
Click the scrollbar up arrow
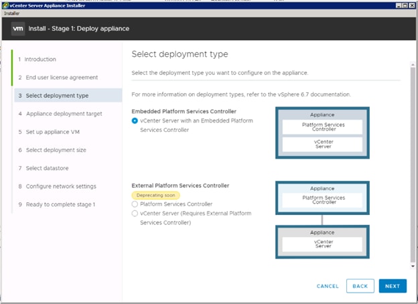point(413,64)
